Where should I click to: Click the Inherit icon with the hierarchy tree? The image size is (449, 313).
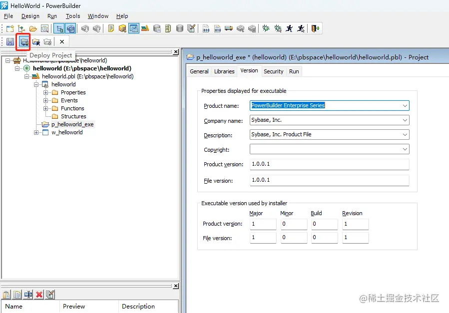(x=21, y=28)
